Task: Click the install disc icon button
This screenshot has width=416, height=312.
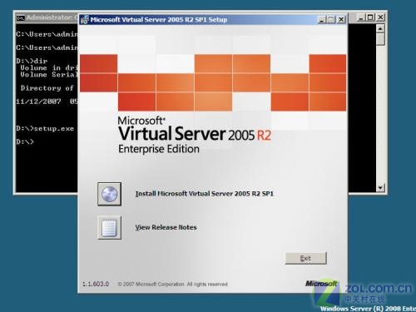Action: click(x=109, y=194)
